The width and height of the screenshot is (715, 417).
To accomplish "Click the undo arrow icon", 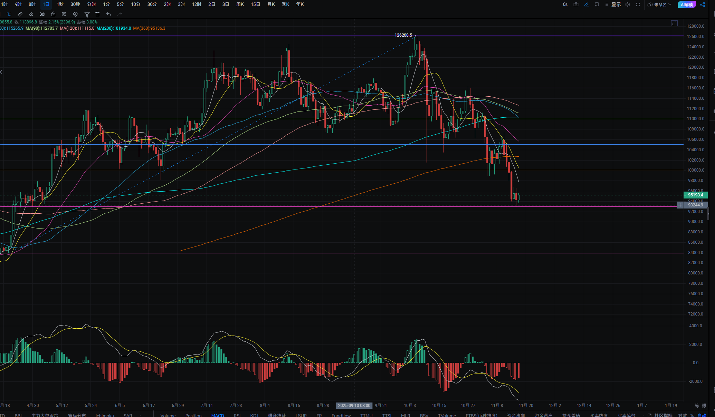I will [x=108, y=14].
